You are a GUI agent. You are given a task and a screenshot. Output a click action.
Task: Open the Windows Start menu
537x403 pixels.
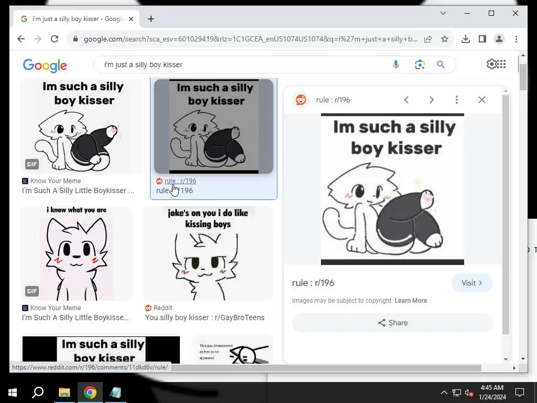coord(13,393)
